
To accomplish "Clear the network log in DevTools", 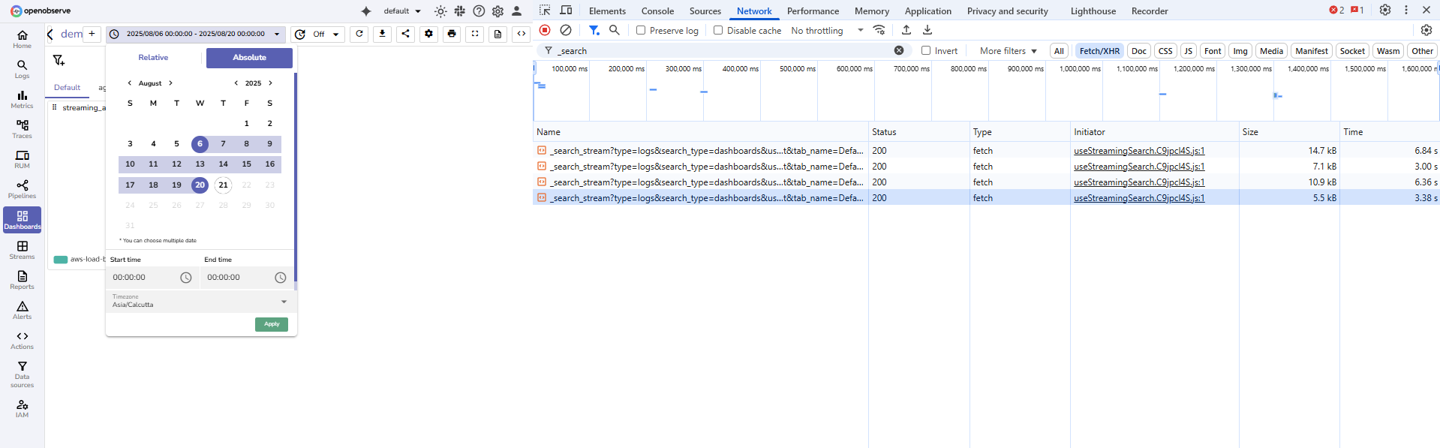I will coord(566,30).
